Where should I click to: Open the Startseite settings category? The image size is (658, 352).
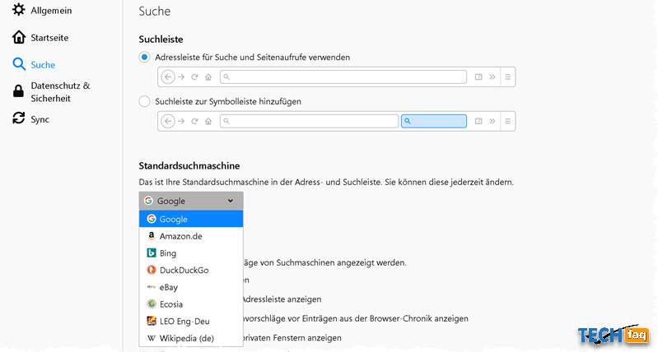point(40,37)
